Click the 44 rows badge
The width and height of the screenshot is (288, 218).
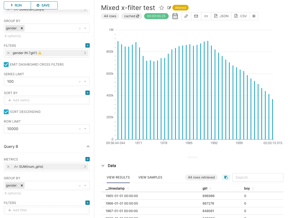point(110,16)
